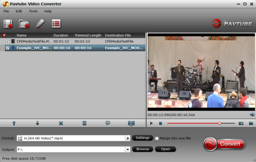256x162 pixels.
Task: Click the pencil Edit video icon
Action: [40, 23]
